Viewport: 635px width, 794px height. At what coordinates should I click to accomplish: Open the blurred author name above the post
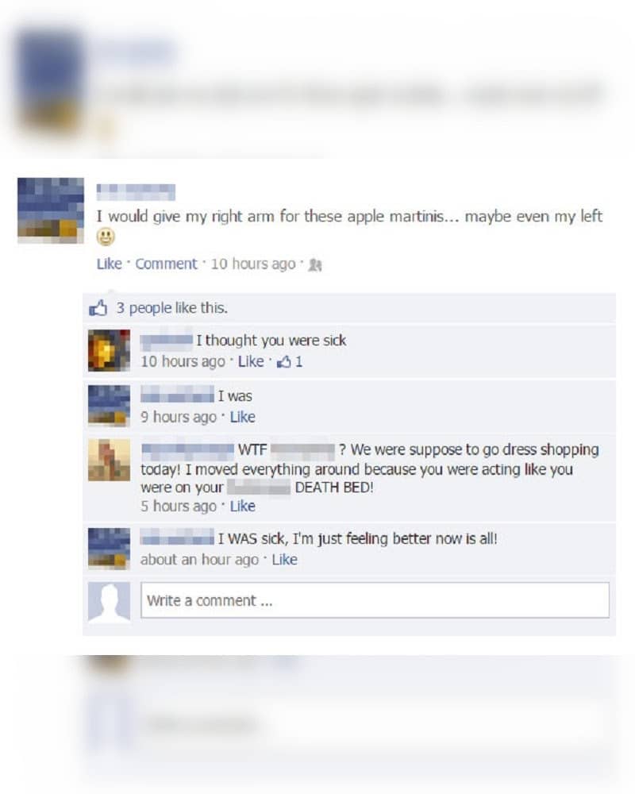(x=136, y=192)
